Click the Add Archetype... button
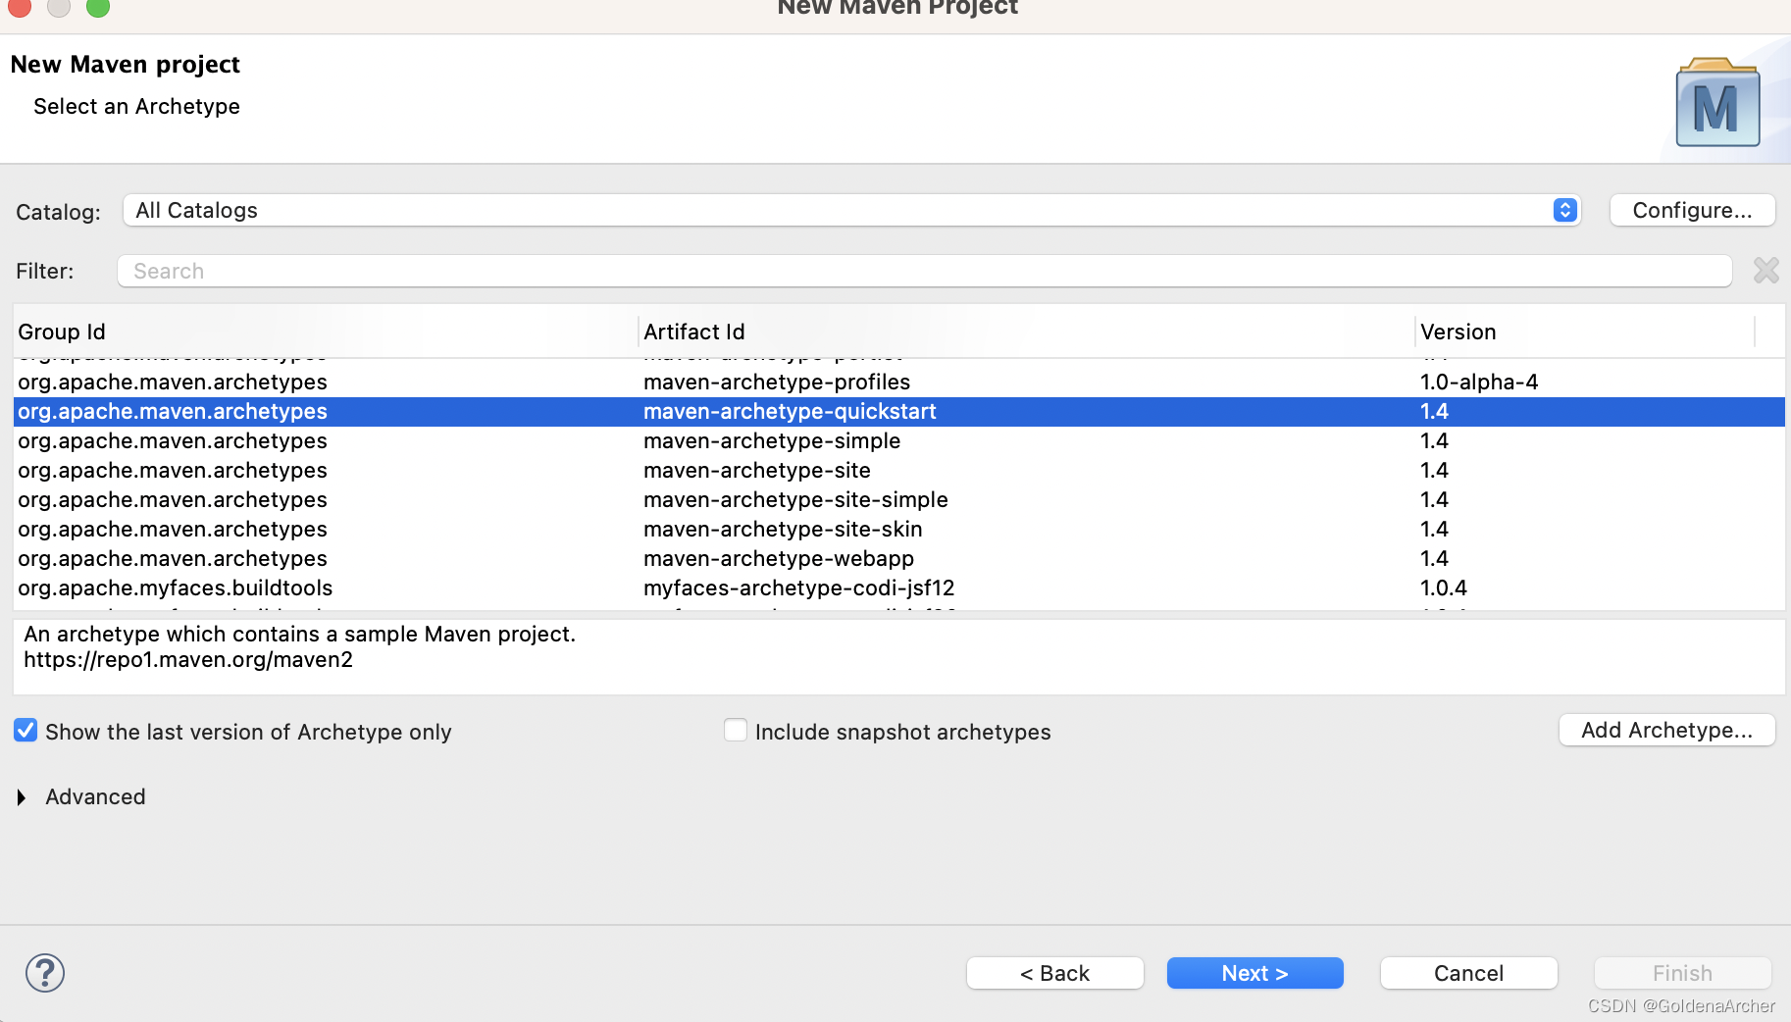1791x1022 pixels. tap(1666, 730)
